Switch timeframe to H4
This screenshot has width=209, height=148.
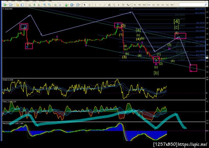click(158, 5)
